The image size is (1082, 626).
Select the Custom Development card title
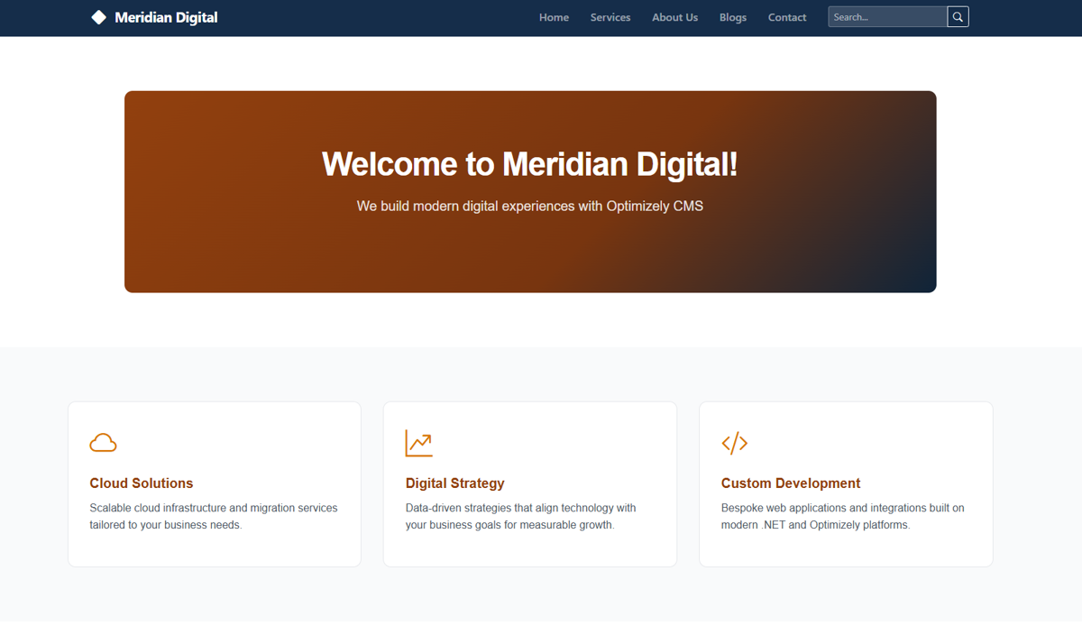[x=791, y=483]
